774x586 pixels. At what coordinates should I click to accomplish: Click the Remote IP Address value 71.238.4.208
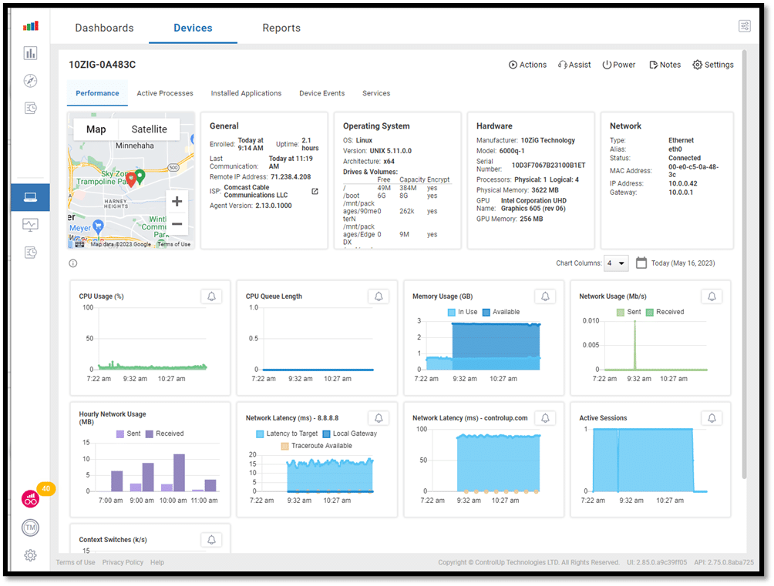[291, 177]
